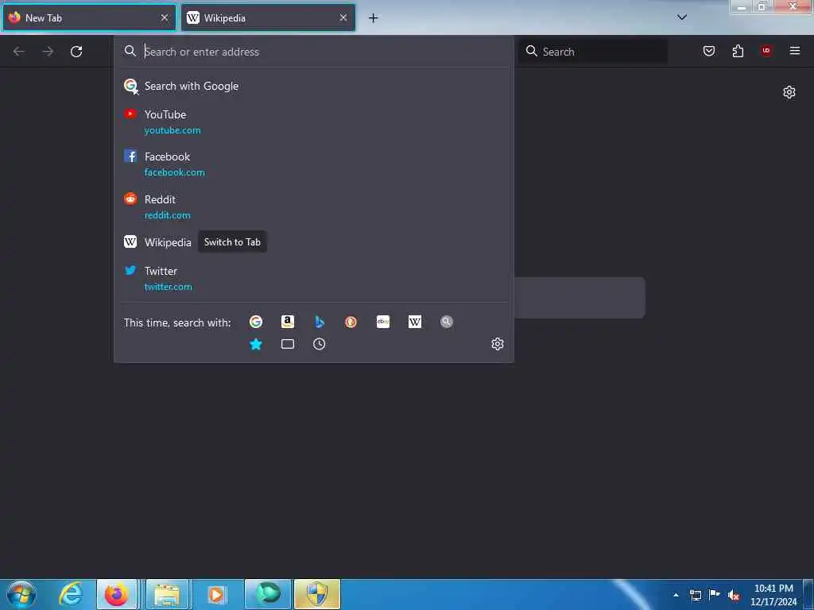The image size is (814, 610).
Task: Show hidden tray icons arrow
Action: click(676, 595)
